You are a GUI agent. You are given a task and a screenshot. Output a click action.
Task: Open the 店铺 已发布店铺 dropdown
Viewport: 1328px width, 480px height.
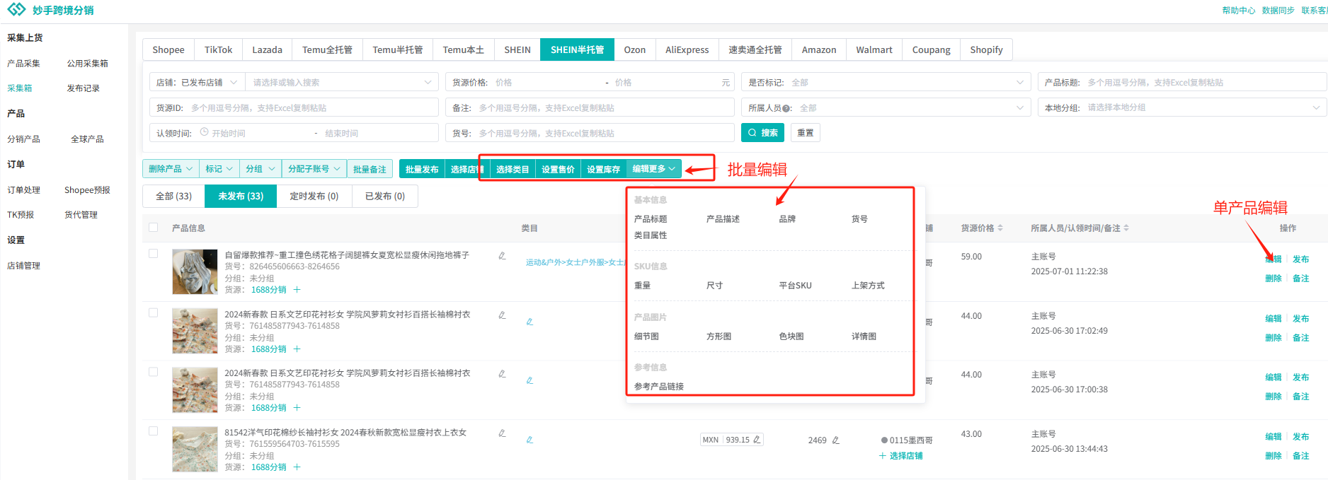tap(198, 82)
